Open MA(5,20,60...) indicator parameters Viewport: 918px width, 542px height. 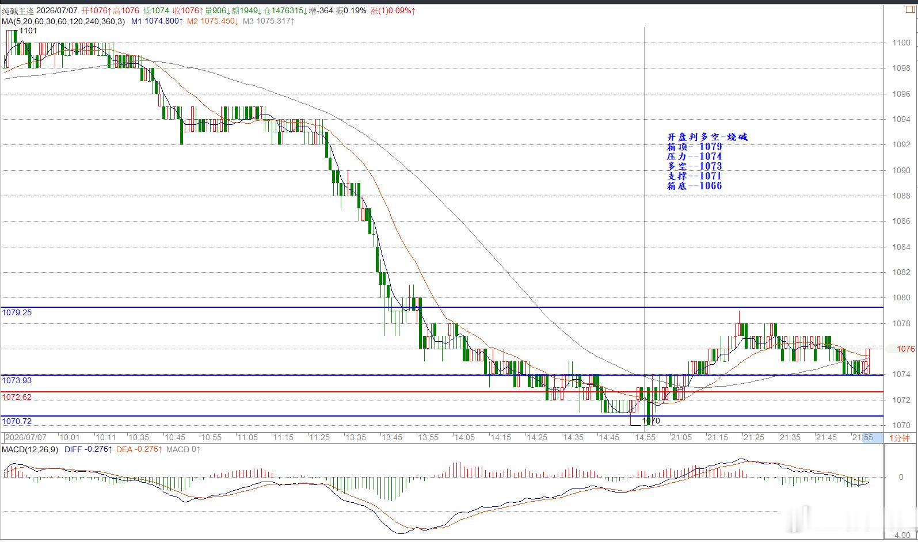(x=63, y=21)
